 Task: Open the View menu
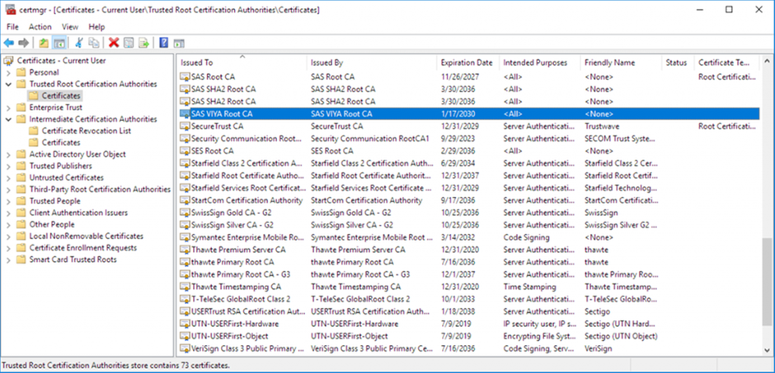70,26
